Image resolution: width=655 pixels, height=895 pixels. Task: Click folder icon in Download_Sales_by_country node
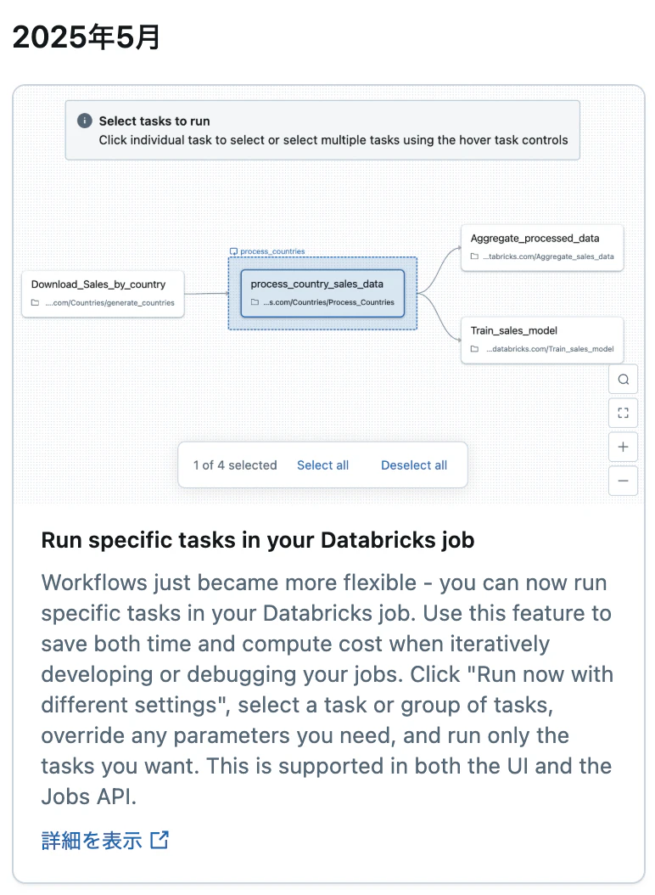(x=35, y=302)
